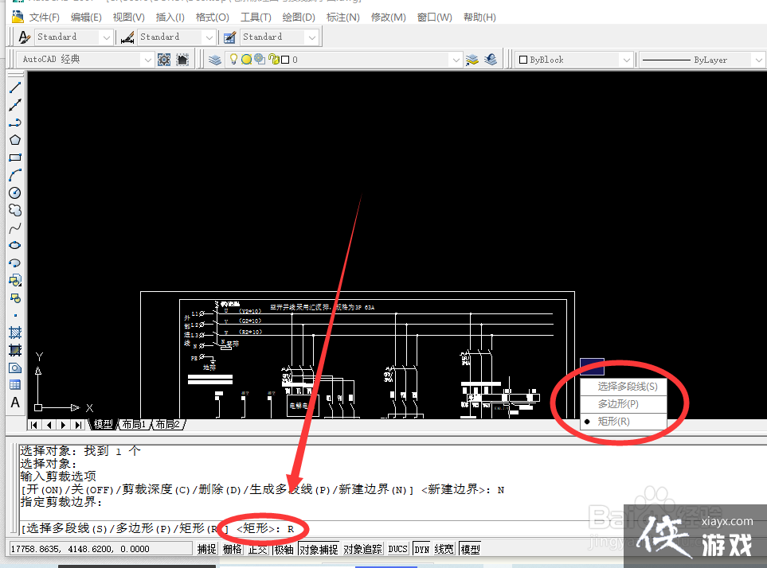Open the AutoCAD 经典 workspace dropdown
767x568 pixels.
(148, 58)
